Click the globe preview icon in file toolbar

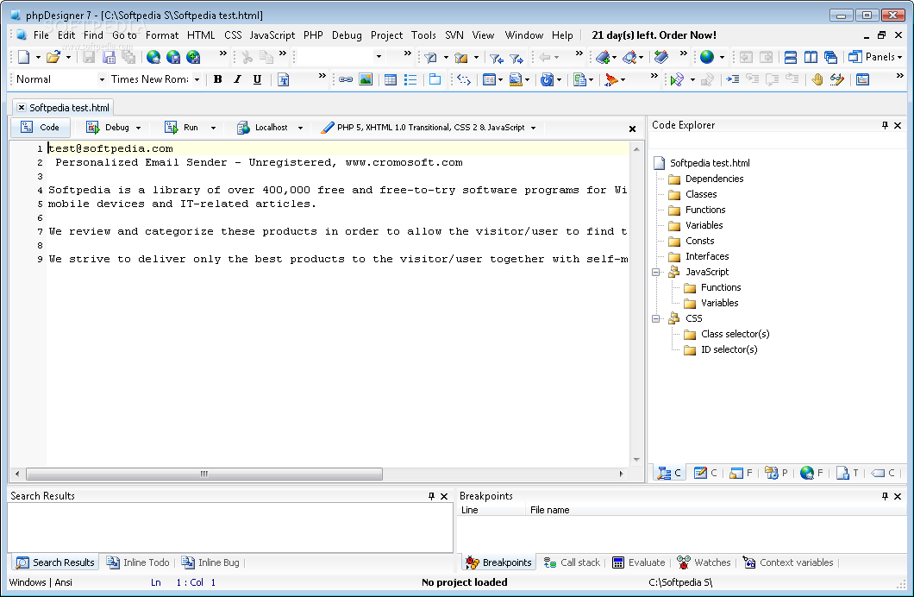click(153, 57)
